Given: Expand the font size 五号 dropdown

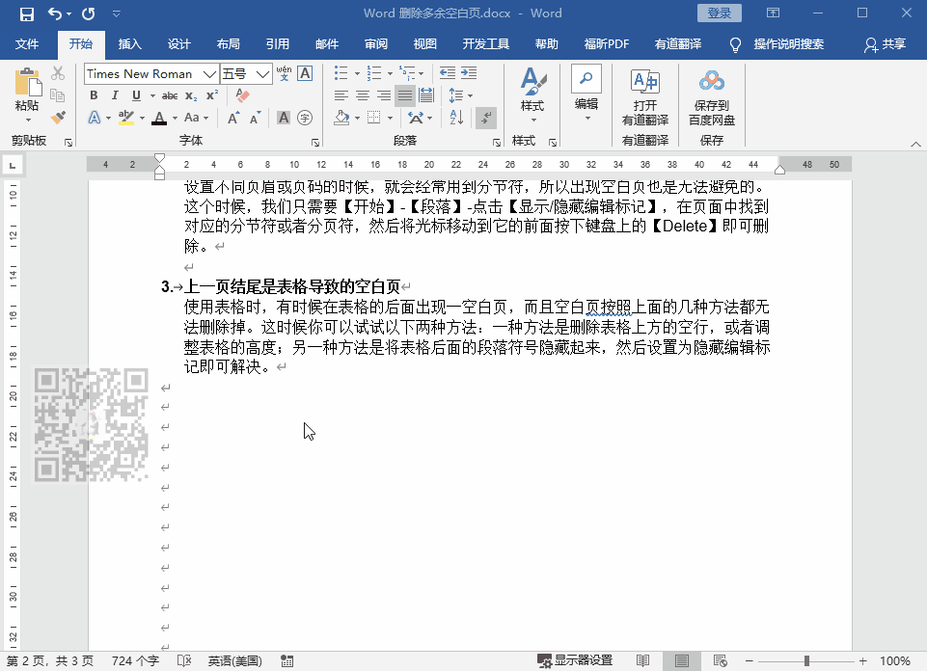Looking at the screenshot, I should [x=263, y=74].
